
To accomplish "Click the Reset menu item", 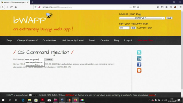I will click(92, 40).
